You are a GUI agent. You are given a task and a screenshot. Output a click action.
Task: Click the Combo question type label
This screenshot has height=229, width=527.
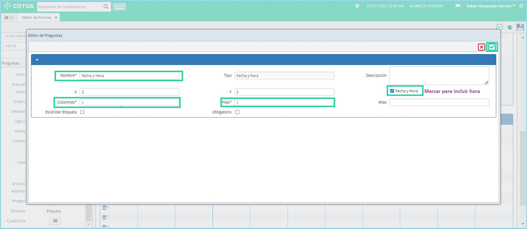pyautogui.click(x=19, y=141)
